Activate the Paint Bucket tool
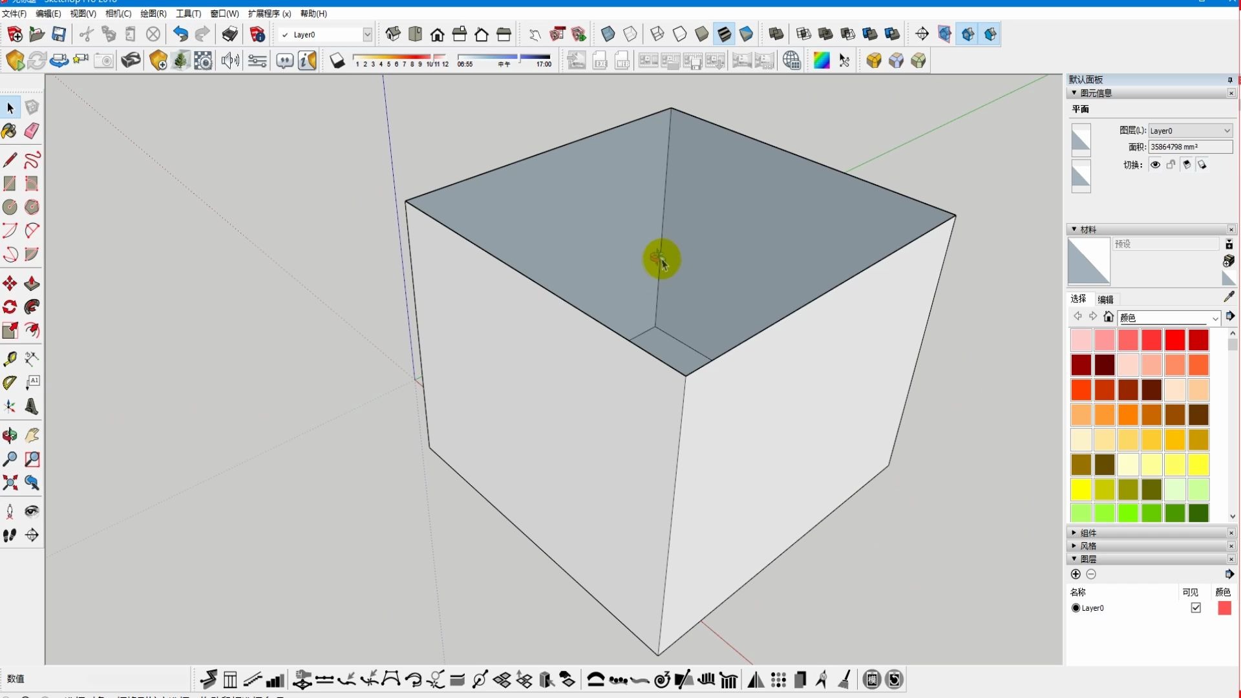 click(10, 131)
